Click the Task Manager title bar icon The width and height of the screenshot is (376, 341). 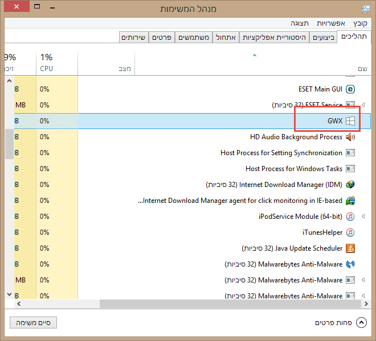(x=366, y=9)
